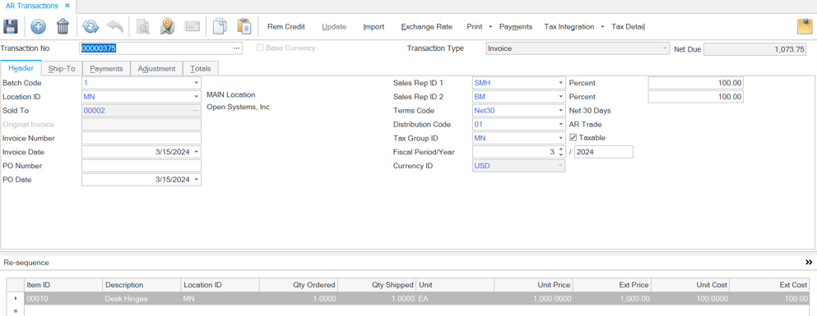Image resolution: width=817 pixels, height=316 pixels.
Task: Open the Location ID dropdown
Action: tap(197, 97)
